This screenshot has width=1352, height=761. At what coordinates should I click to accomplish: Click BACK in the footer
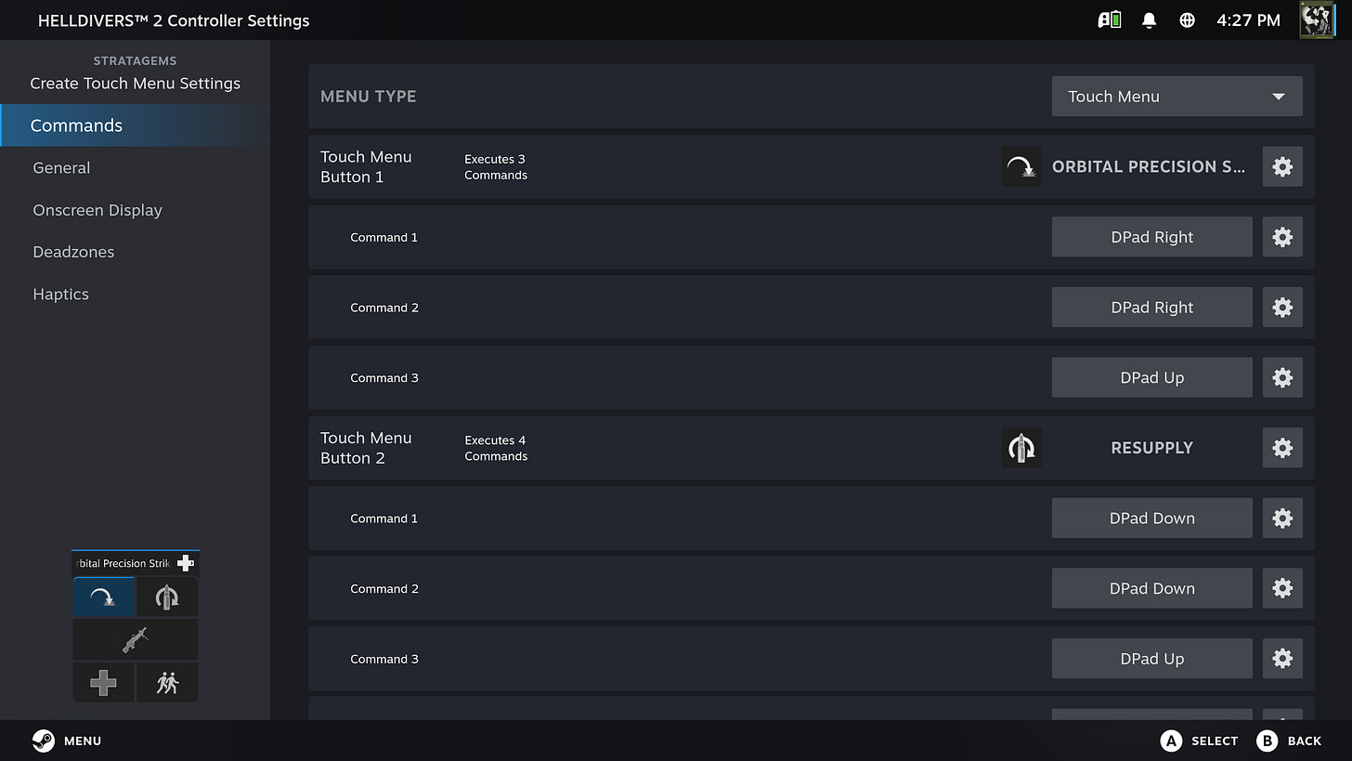[x=1305, y=741]
